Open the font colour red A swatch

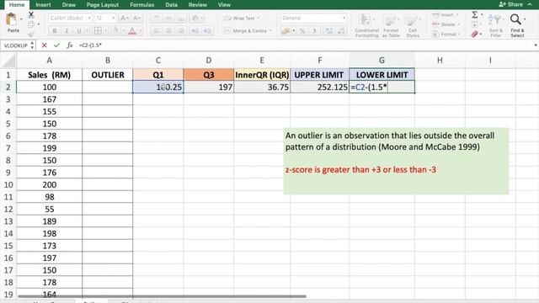pyautogui.click(x=132, y=31)
